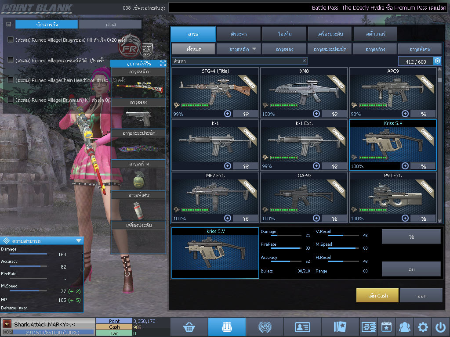Open the star cards icon in bottom bar
This screenshot has width=450, height=337.
pos(340,326)
